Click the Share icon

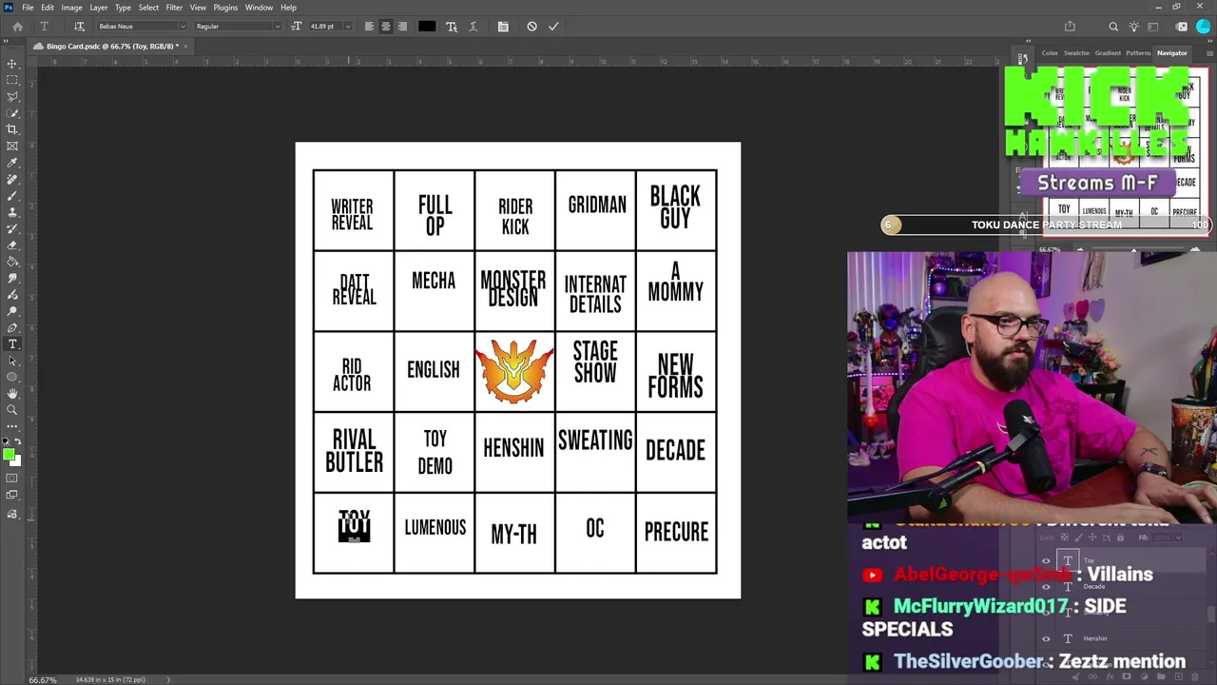tap(1070, 27)
